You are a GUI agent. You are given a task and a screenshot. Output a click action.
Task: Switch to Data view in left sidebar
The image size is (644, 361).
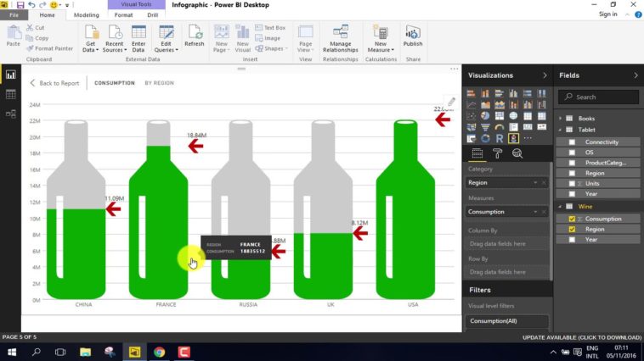point(11,94)
